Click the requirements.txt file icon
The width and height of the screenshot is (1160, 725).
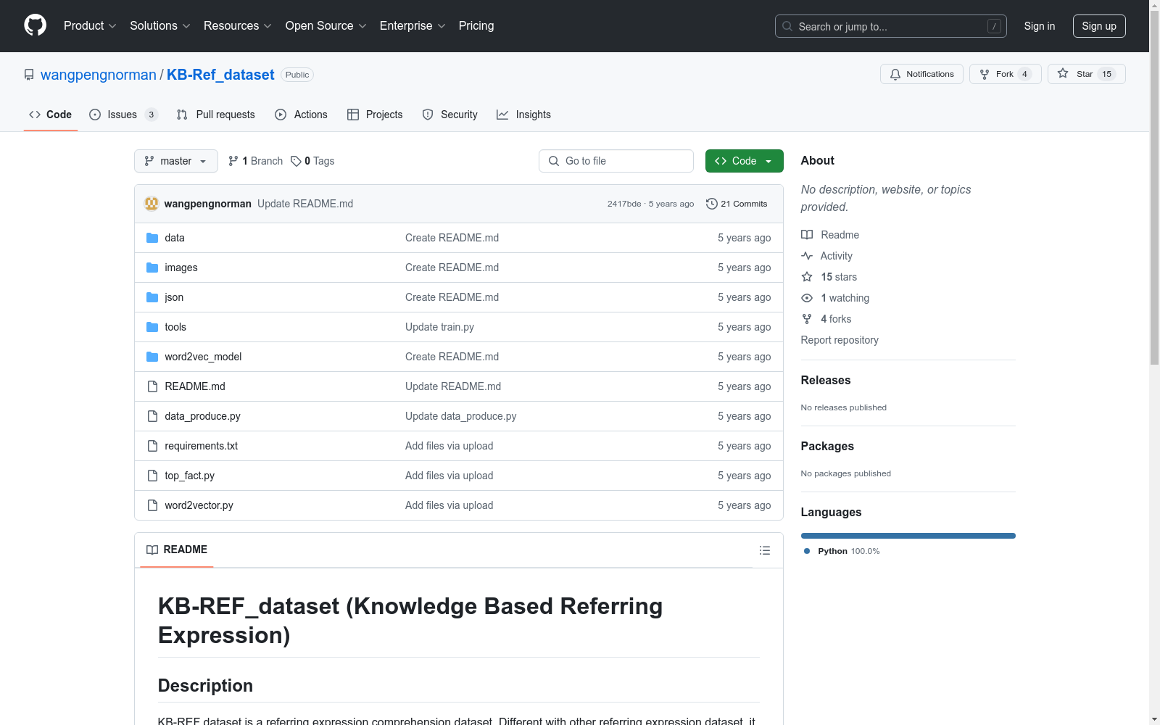152,446
